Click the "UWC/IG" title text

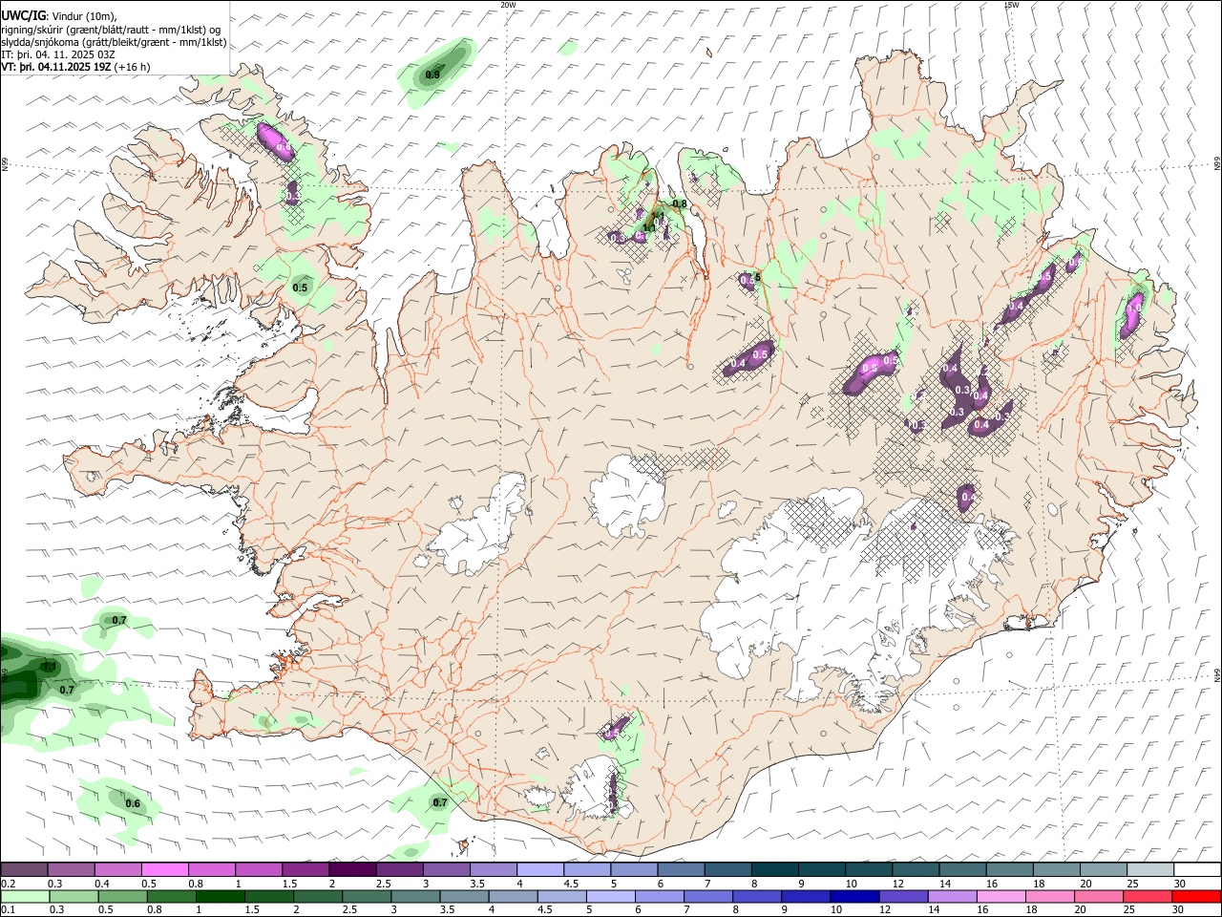pyautogui.click(x=22, y=16)
